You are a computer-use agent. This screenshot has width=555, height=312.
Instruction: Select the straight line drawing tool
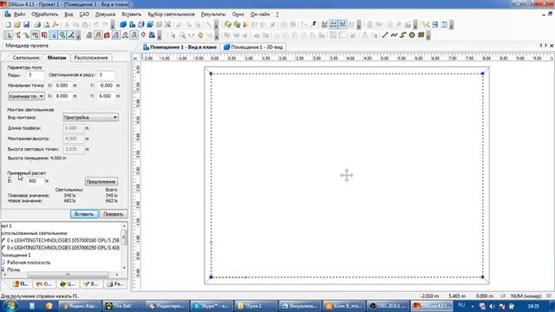[385, 35]
